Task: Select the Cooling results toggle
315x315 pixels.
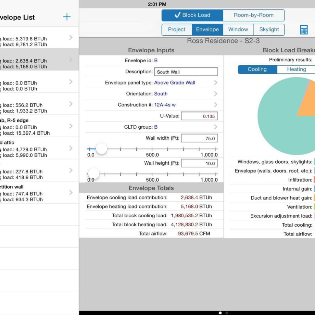Action: pos(257,69)
